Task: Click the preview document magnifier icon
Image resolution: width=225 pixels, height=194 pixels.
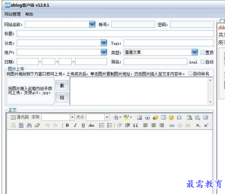Action: point(190,117)
